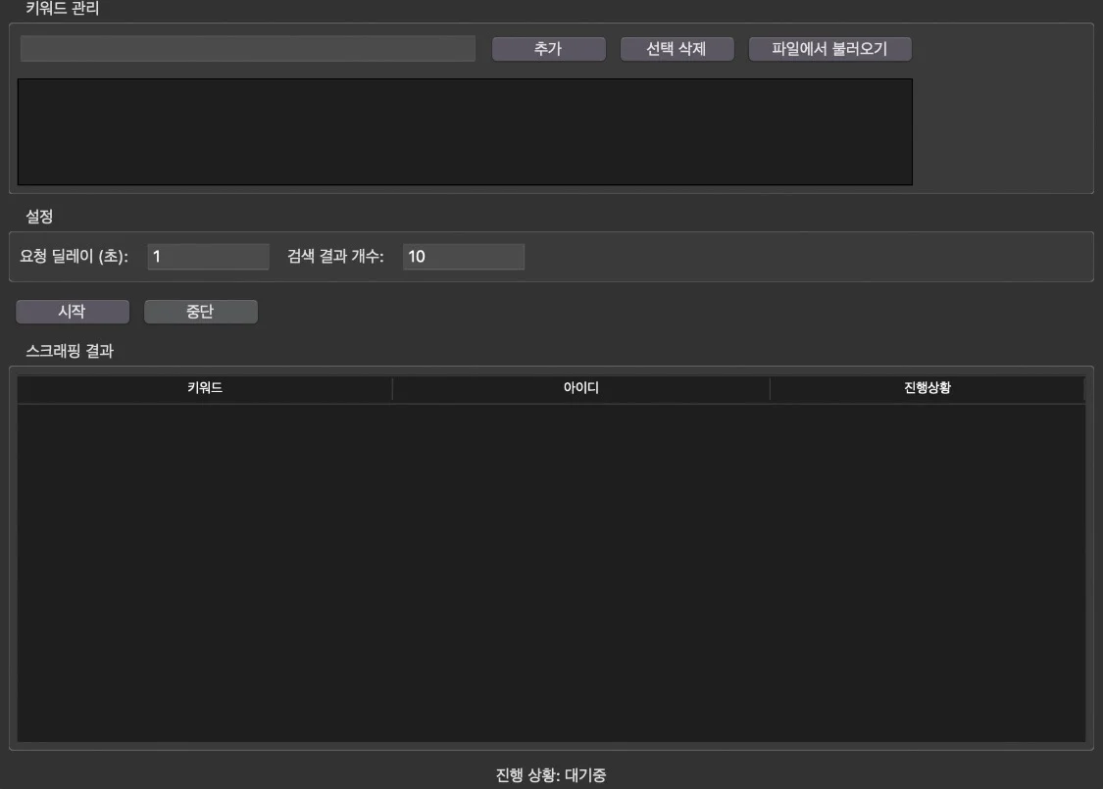1103x789 pixels.
Task: Click the 설정 section label
Action: pos(39,217)
